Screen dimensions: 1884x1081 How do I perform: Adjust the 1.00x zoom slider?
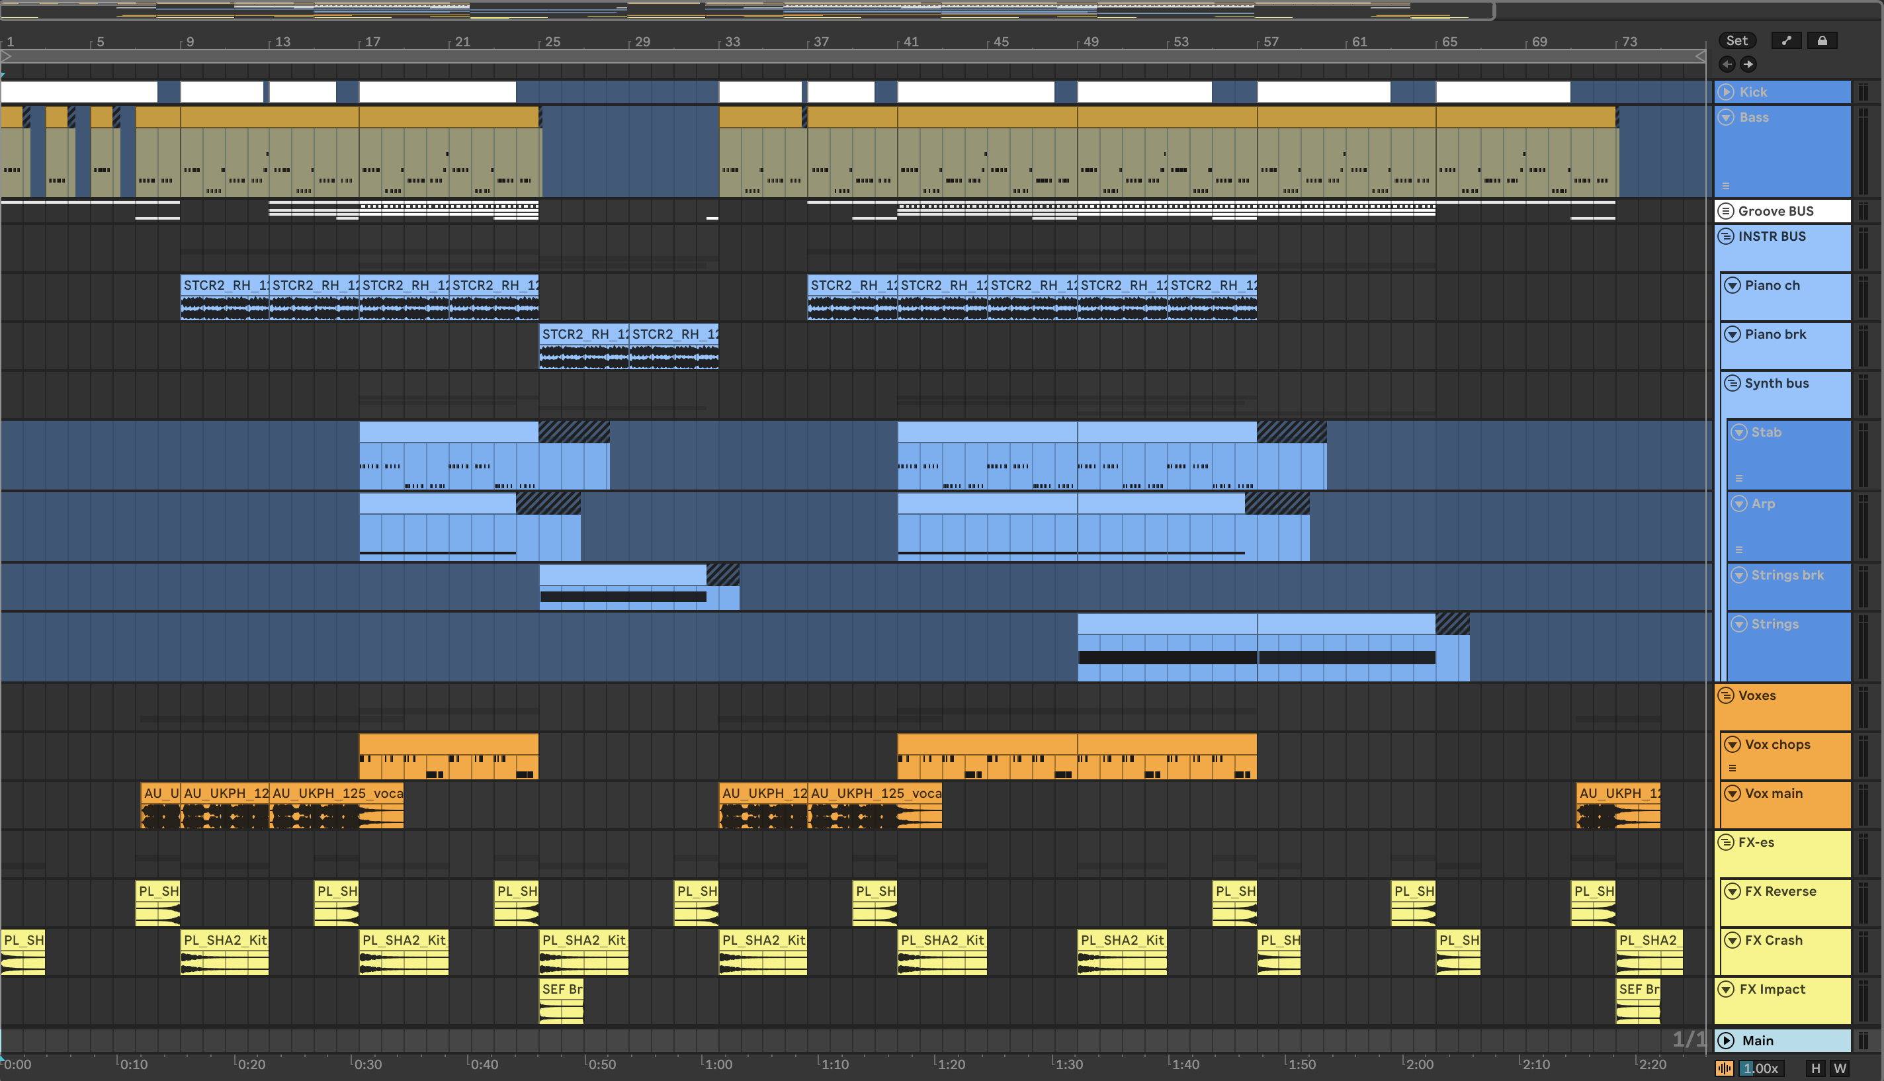(1760, 1068)
